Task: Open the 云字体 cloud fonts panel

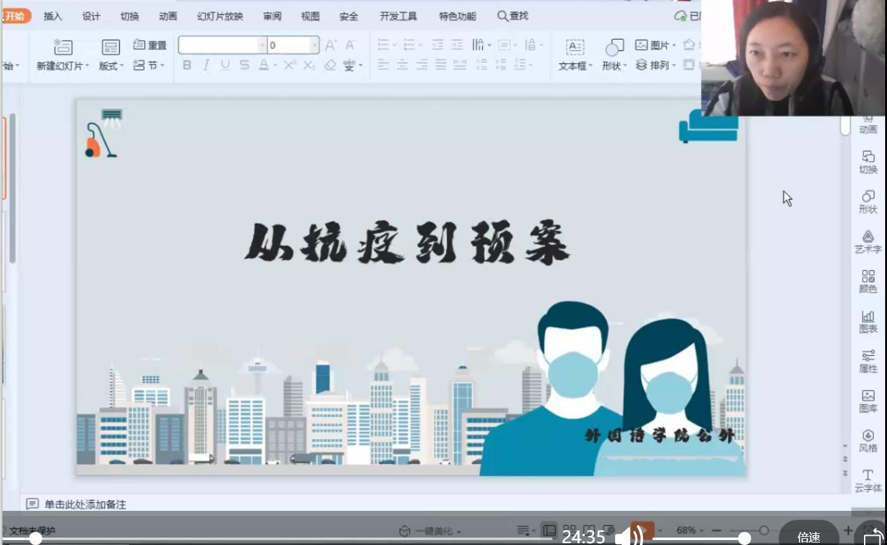Action: coord(868,480)
